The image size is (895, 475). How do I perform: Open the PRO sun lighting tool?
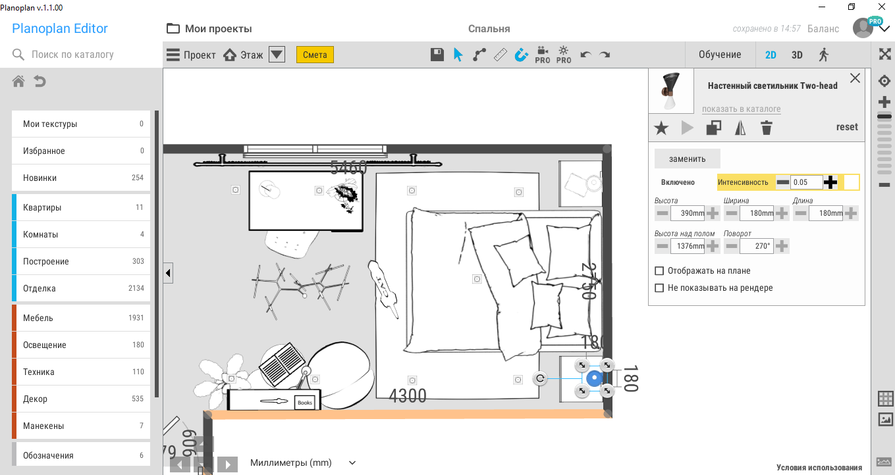(x=564, y=55)
